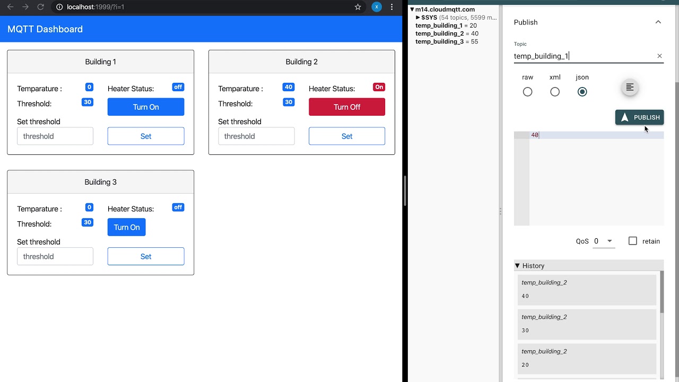Click MQTT Dashboard title
This screenshot has width=679, height=382.
(45, 29)
